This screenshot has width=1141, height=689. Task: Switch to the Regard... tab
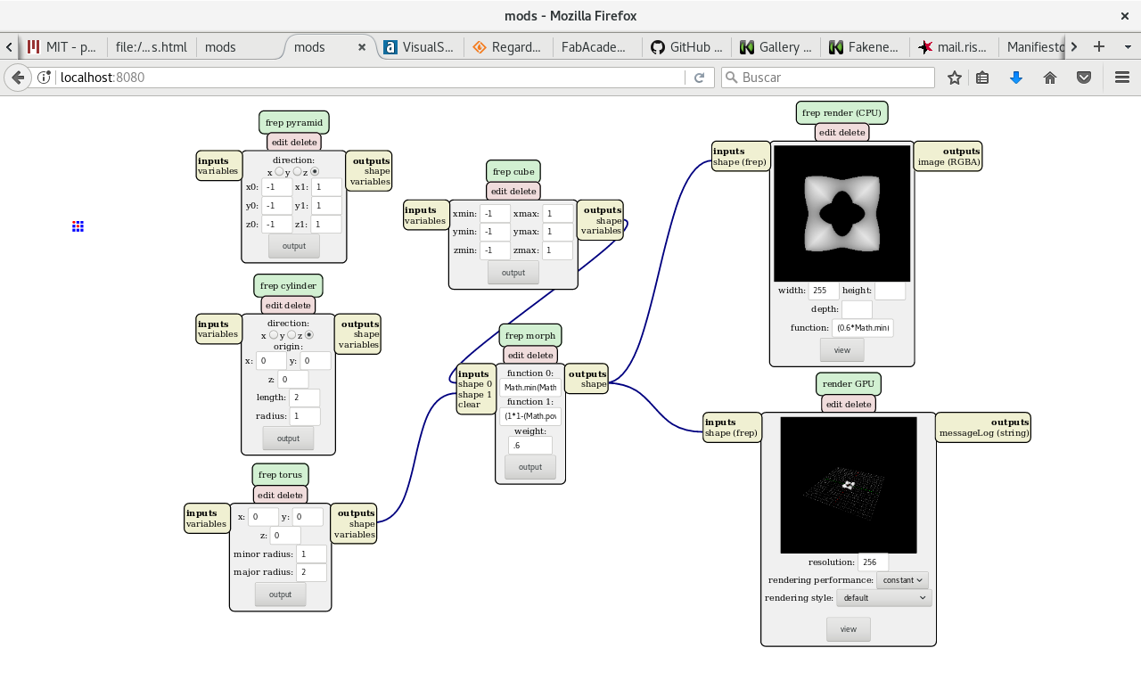508,47
